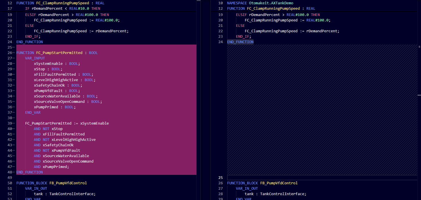
Task: Click "AND xFillFaultPermitted" line
Action: pos(59,134)
